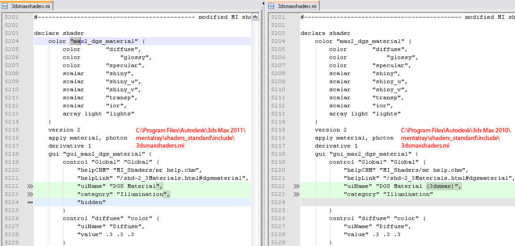Click the file icon on left 3dsmaxshaders.mi tab
Viewport: 515px width, 246px height.
5,5
